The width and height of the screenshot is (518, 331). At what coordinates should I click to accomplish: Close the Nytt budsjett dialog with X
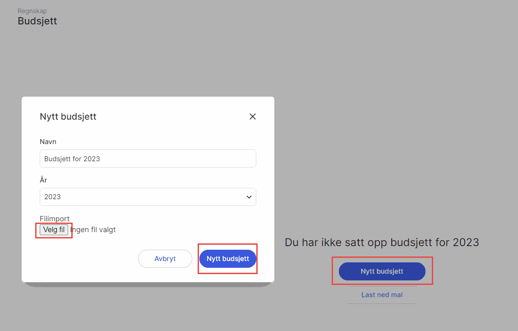(x=252, y=117)
